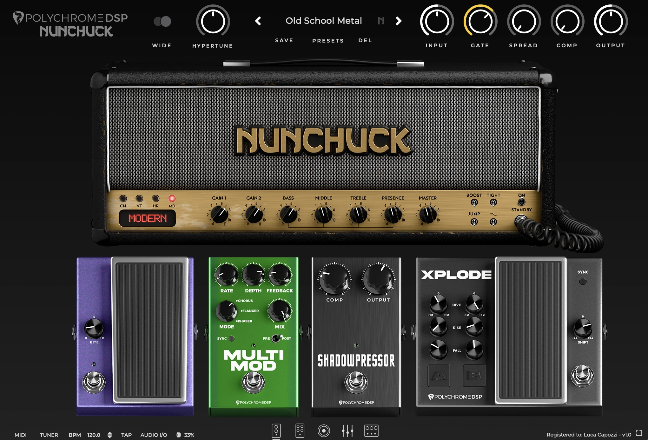This screenshot has width=648, height=440.
Task: Toggle the Wide stereo switch
Action: 162,22
